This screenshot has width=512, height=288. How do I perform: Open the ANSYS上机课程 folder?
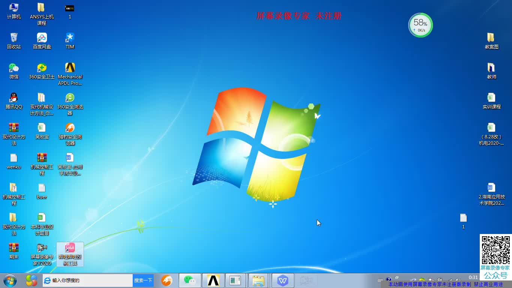pyautogui.click(x=42, y=14)
